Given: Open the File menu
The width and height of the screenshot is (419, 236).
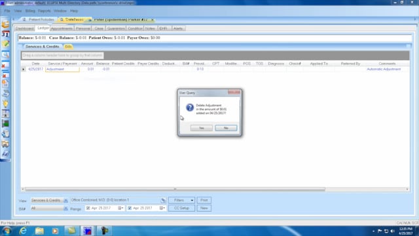Looking at the screenshot, I should click(x=7, y=11).
